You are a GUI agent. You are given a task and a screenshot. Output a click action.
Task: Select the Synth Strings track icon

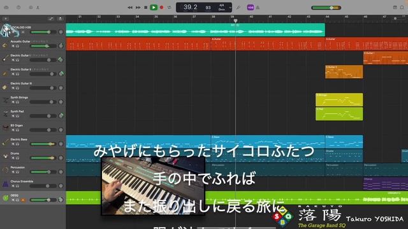click(5, 101)
